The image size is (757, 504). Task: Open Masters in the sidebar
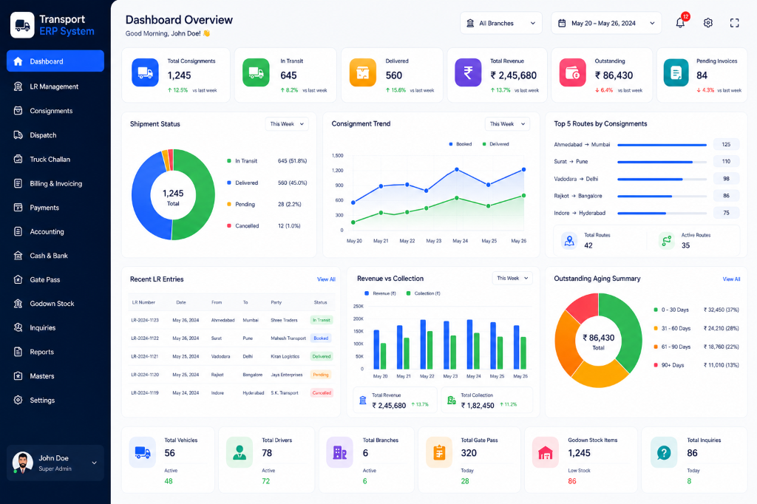click(55, 375)
